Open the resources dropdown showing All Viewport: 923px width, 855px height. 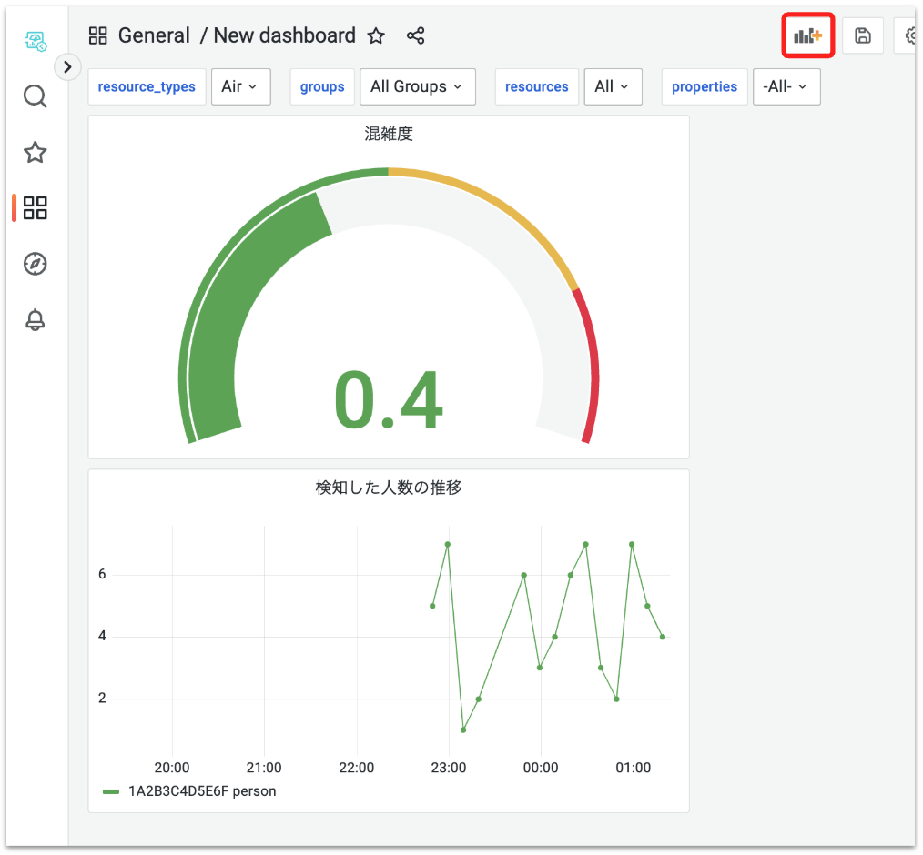coord(613,87)
